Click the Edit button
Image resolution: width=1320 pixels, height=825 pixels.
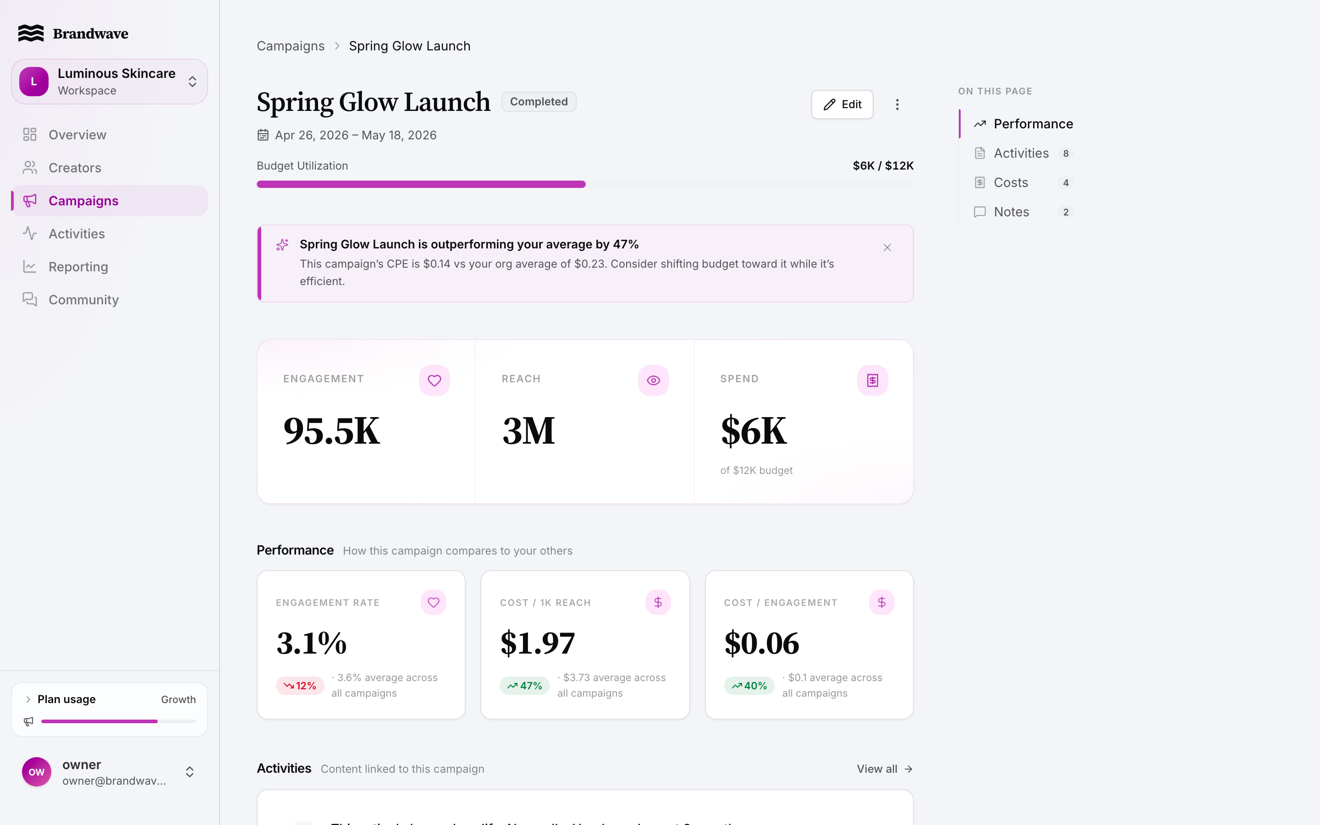coord(842,104)
